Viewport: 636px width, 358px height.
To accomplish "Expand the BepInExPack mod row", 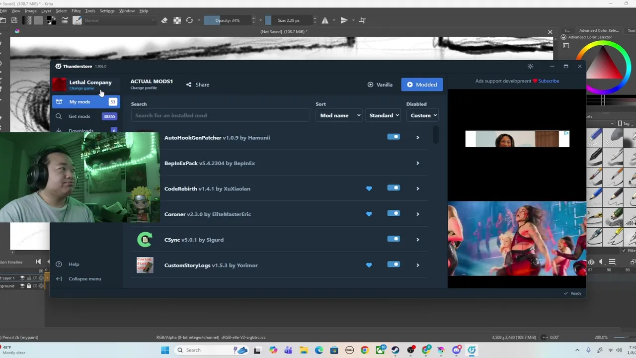I will [417, 163].
